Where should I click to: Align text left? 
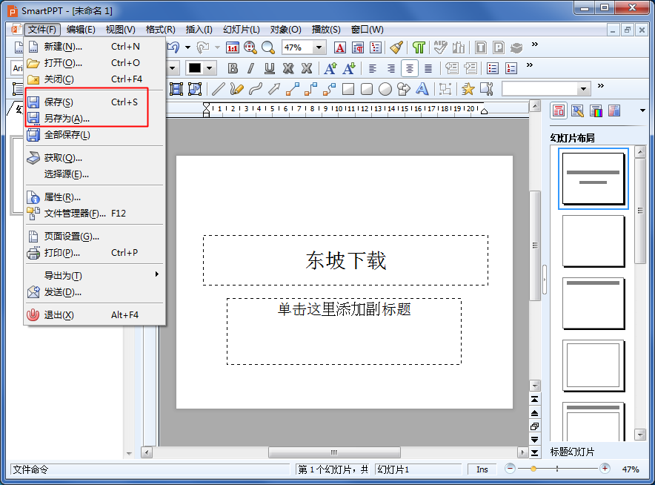372,68
